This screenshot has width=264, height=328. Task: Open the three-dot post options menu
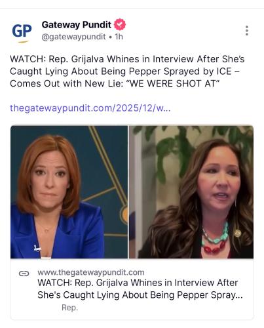pyautogui.click(x=247, y=31)
